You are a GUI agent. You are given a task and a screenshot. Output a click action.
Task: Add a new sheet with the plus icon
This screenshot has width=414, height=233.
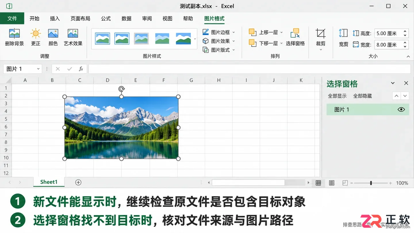click(78, 182)
